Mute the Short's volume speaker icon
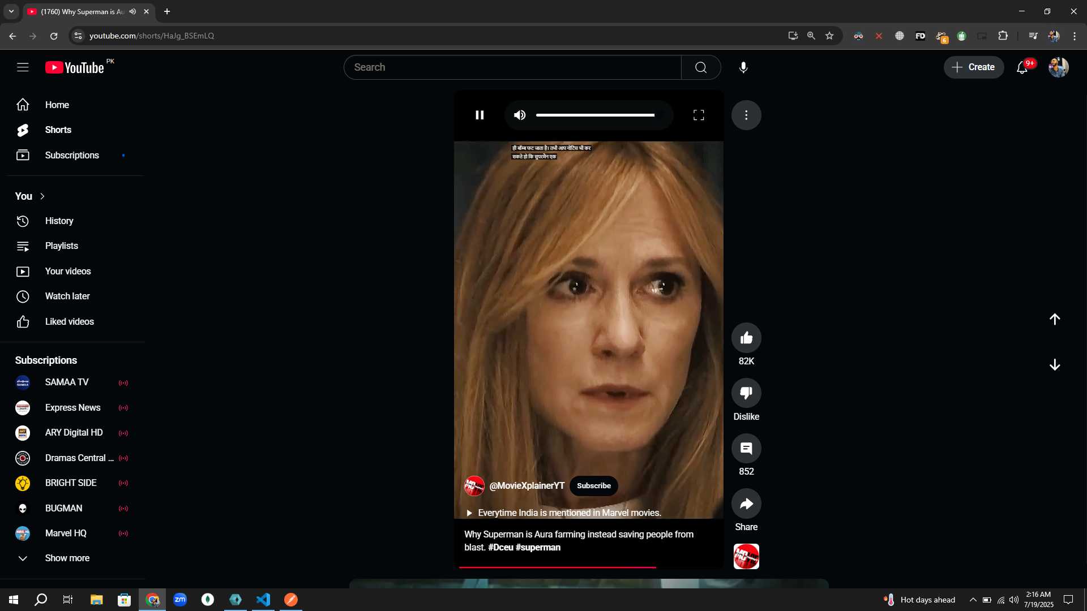 tap(520, 115)
